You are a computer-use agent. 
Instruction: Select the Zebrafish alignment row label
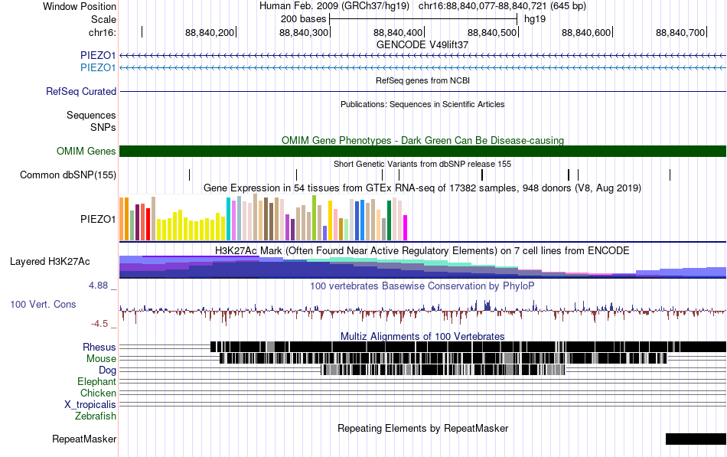tap(96, 416)
